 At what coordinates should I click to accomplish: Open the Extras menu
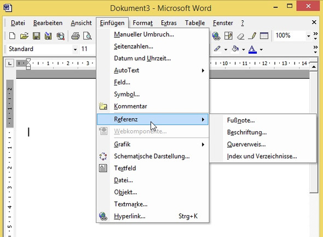coord(169,23)
